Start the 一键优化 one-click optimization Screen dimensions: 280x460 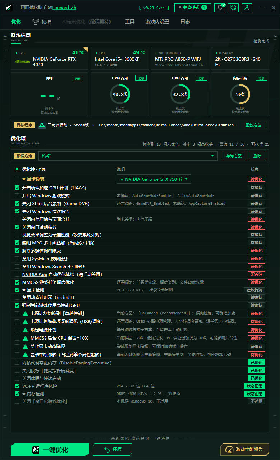point(50,450)
